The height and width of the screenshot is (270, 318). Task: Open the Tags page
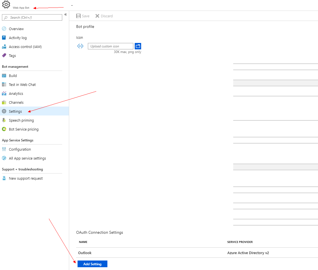(12, 56)
